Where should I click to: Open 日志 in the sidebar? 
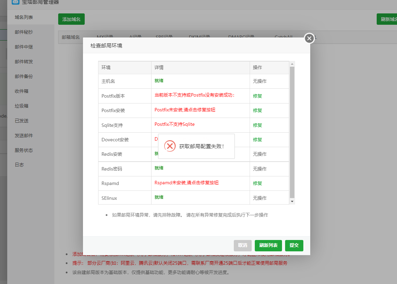point(20,165)
